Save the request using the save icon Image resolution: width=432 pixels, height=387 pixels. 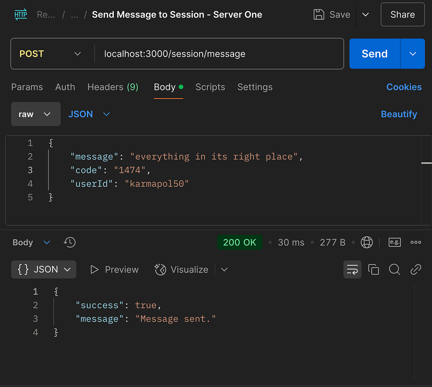click(319, 14)
